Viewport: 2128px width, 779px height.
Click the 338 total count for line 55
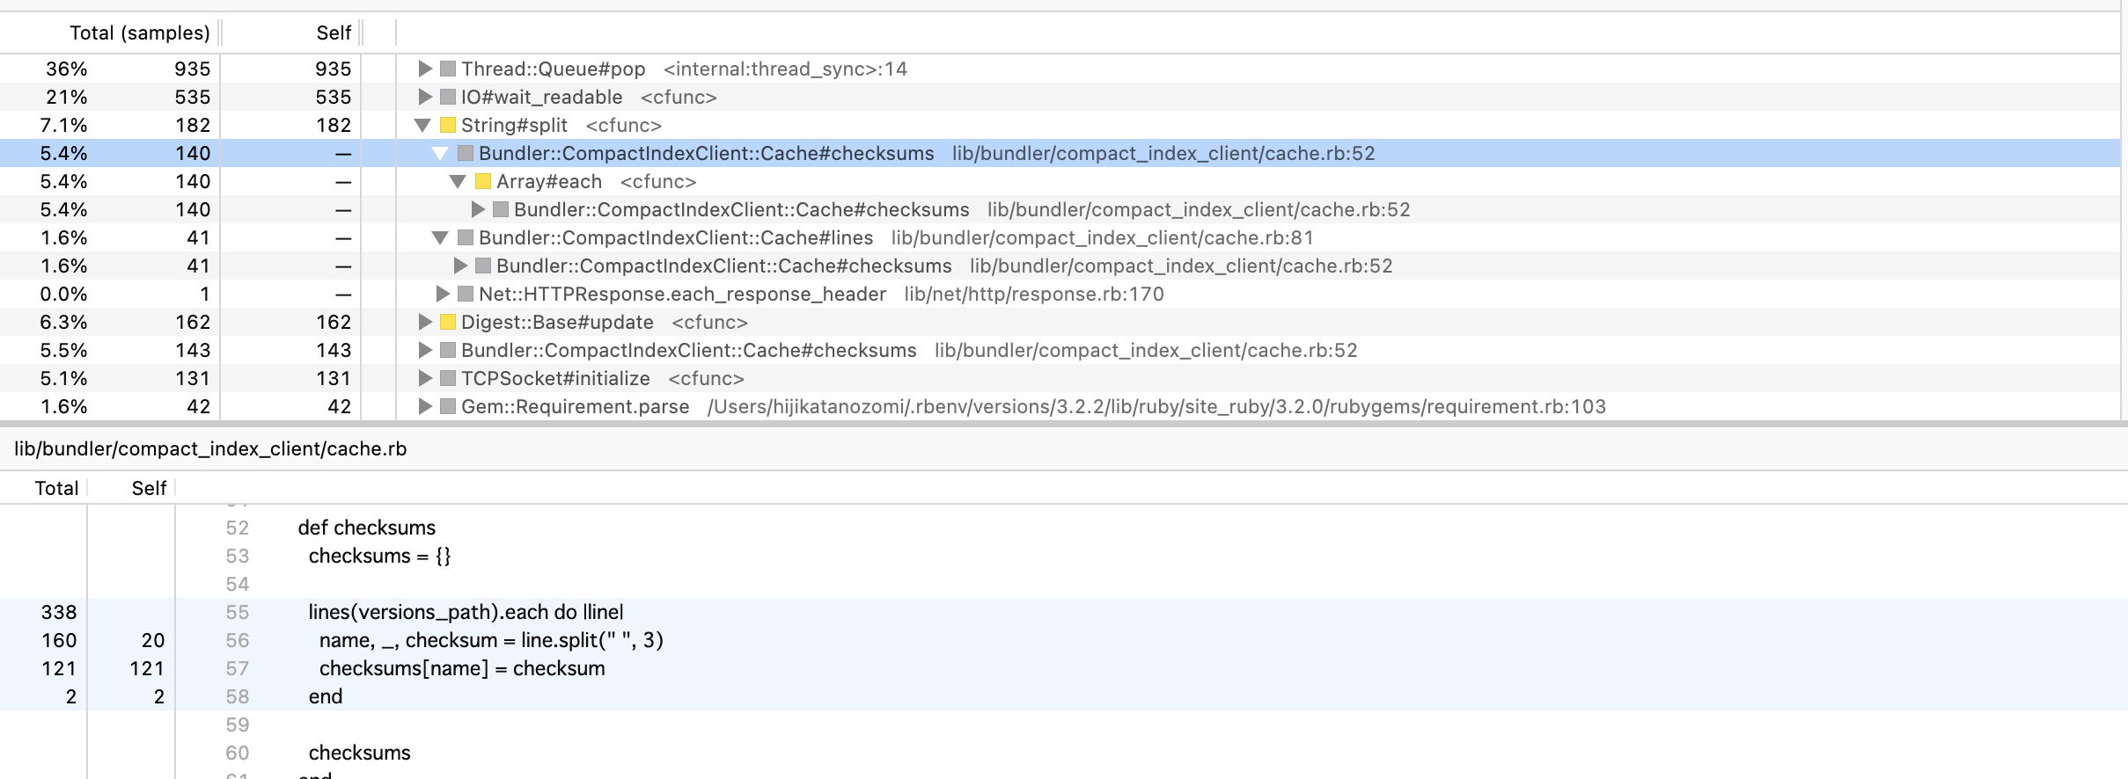point(59,612)
